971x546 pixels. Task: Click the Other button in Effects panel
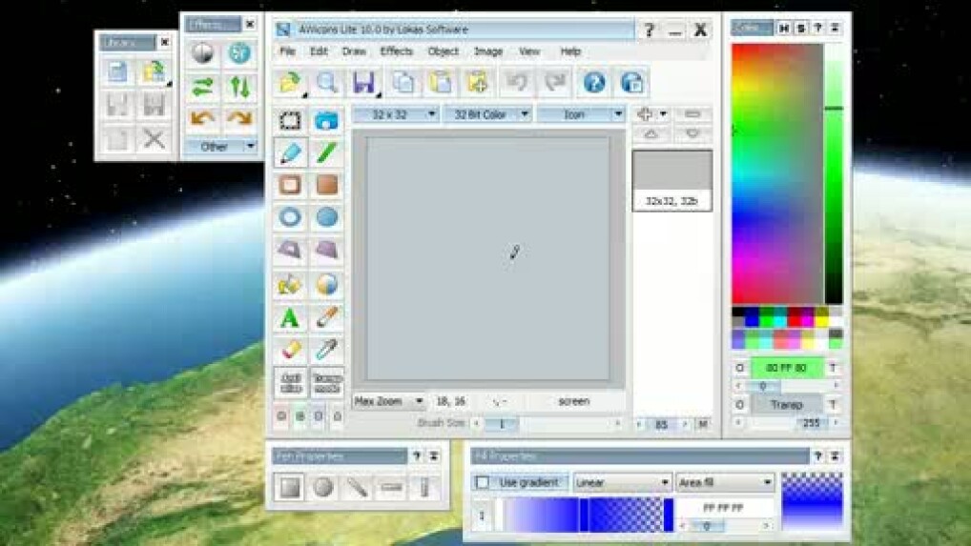pos(220,147)
